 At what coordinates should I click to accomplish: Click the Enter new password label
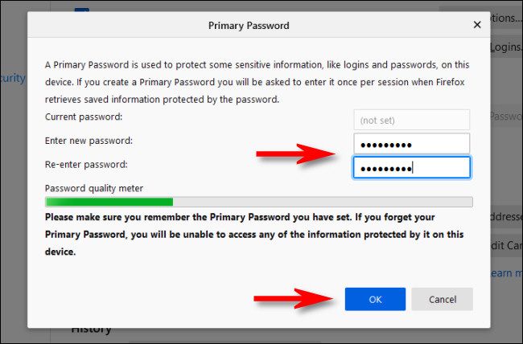click(x=89, y=141)
